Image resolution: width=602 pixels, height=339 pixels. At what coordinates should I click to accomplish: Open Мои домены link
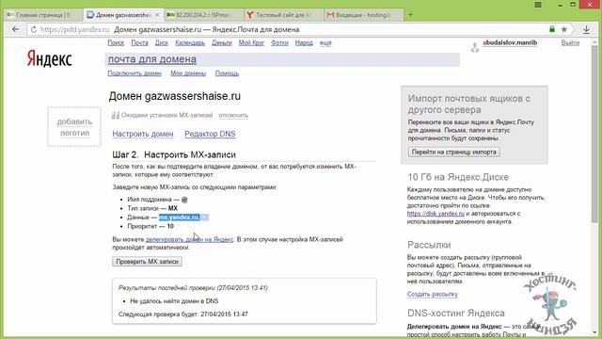point(188,73)
